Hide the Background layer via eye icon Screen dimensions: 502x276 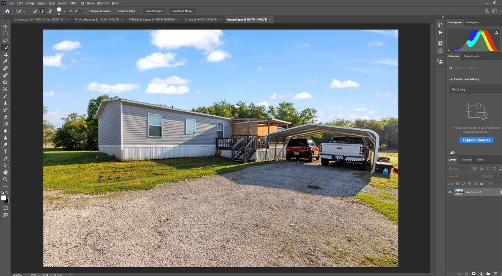(x=450, y=192)
